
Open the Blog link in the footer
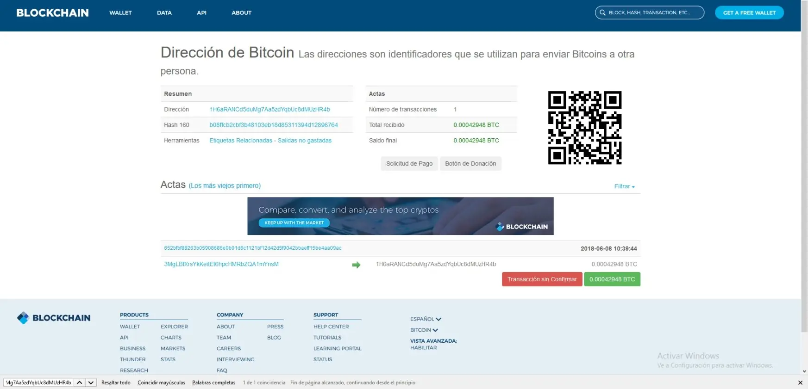click(274, 338)
